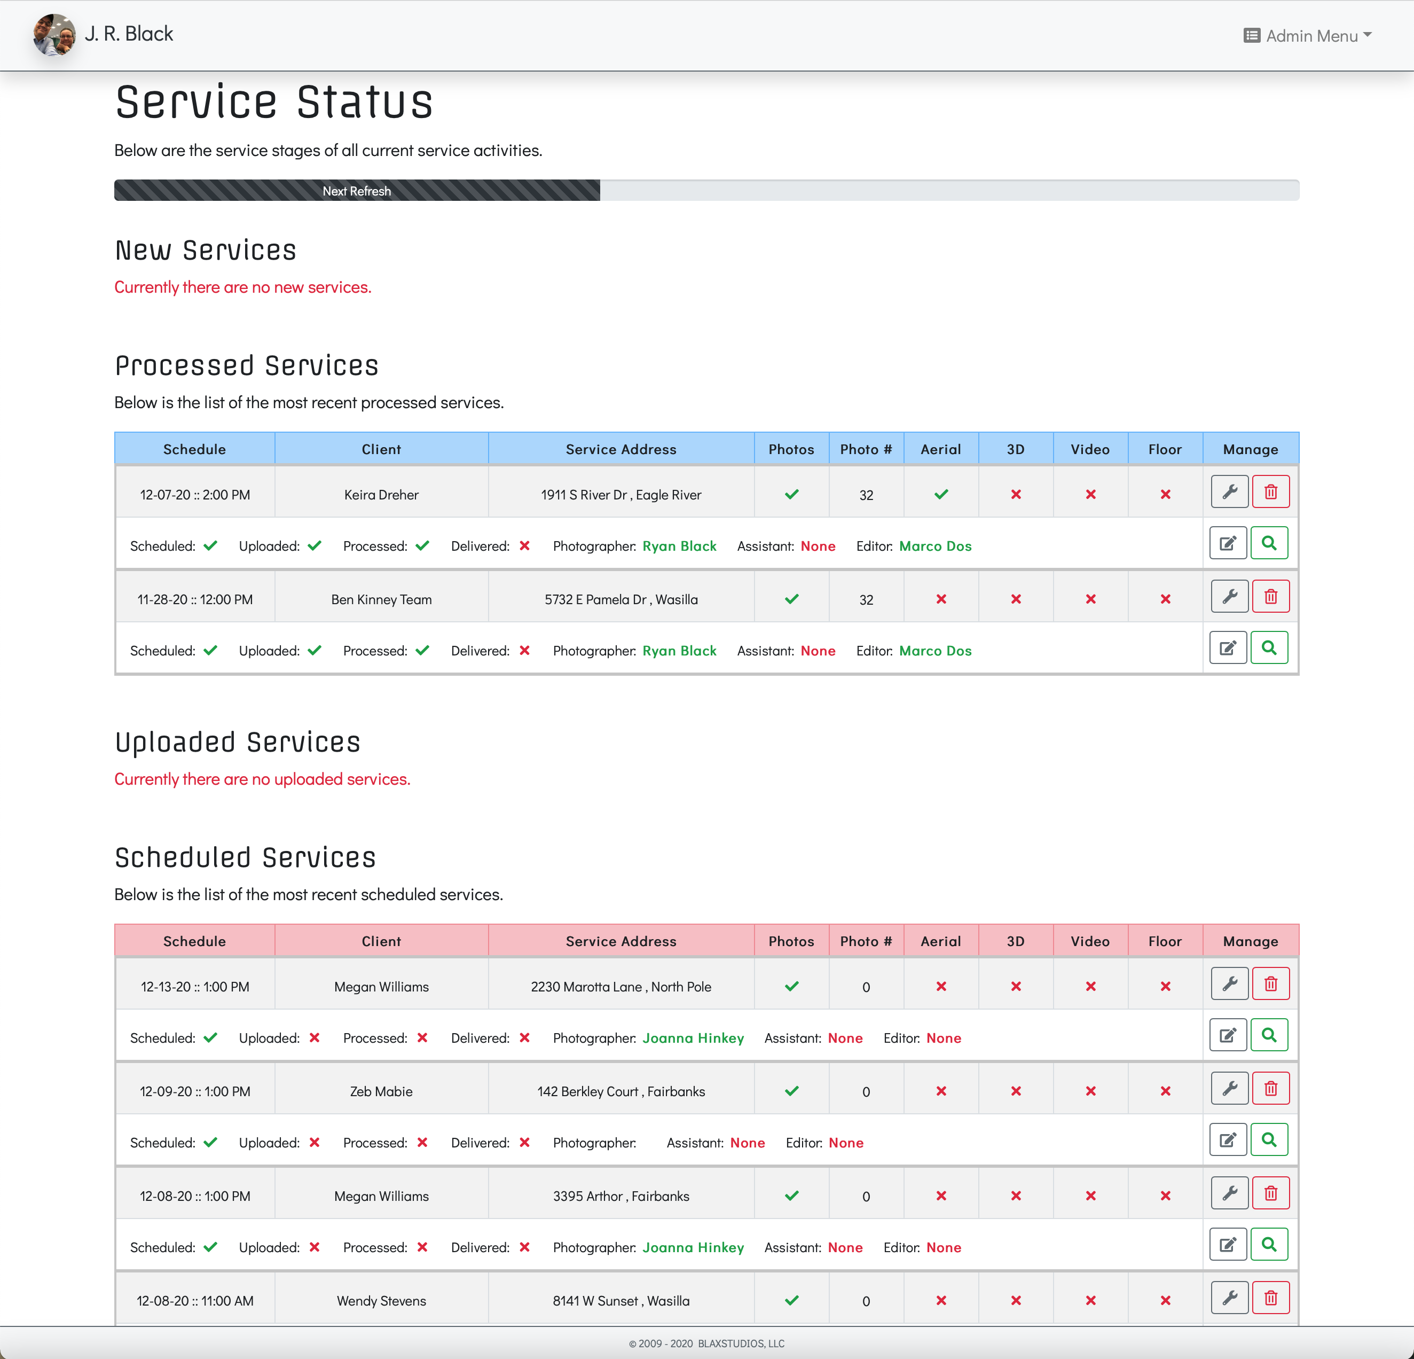Click edit icon for Zeb Mabie service row
This screenshot has height=1359, width=1414.
click(1228, 1141)
